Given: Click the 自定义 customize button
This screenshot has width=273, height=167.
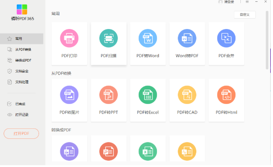Looking at the screenshot, I should point(245,15).
